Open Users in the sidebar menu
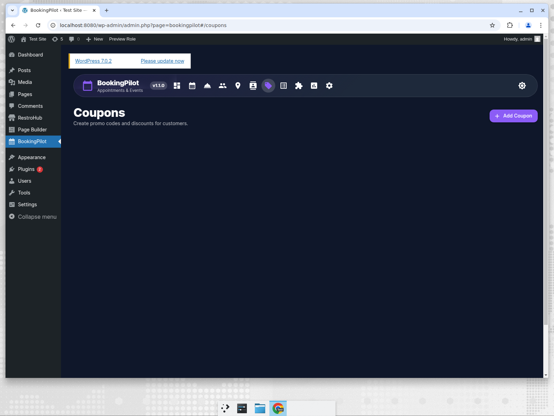Image resolution: width=554 pixels, height=416 pixels. tap(33, 181)
